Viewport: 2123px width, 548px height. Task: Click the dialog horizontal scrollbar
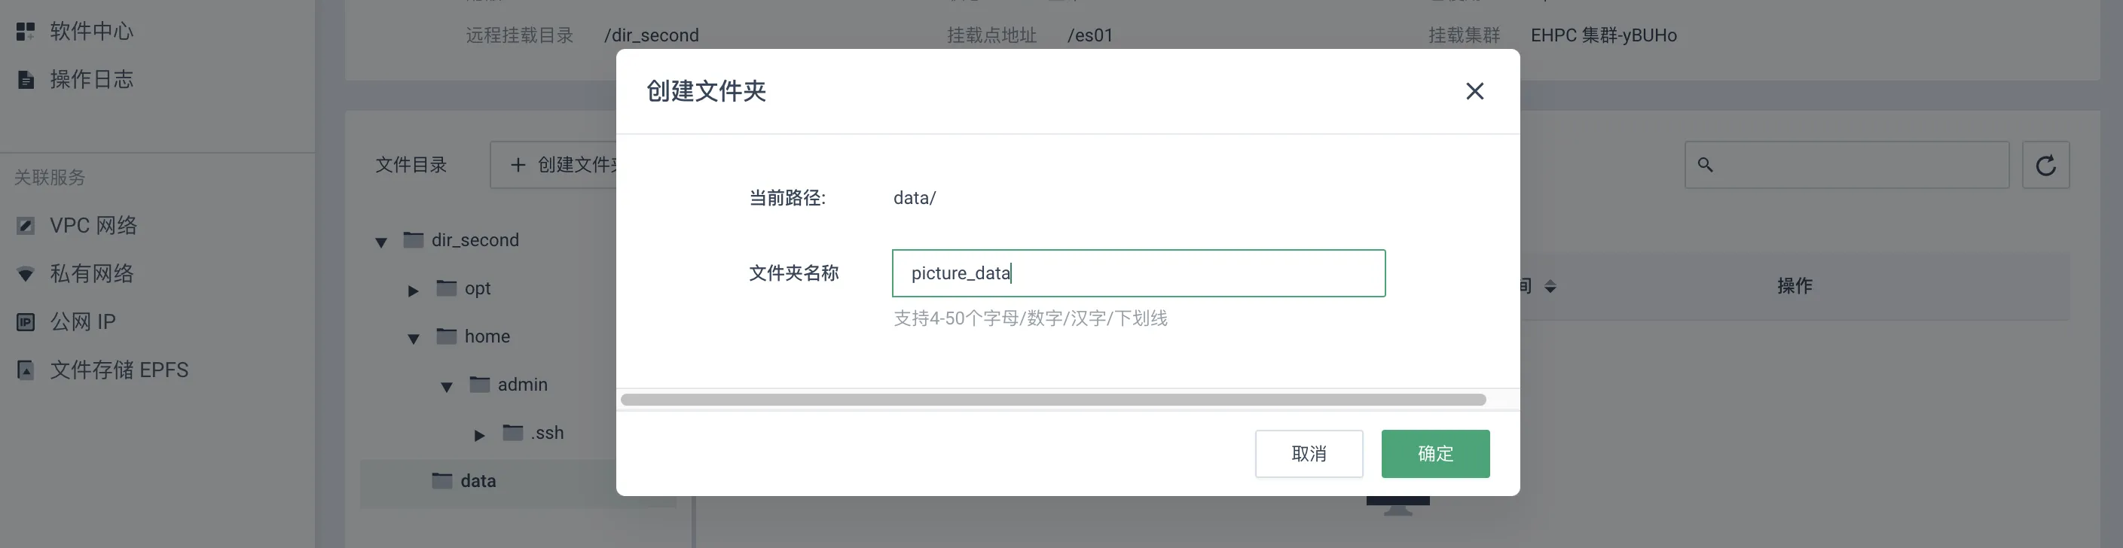[1053, 400]
